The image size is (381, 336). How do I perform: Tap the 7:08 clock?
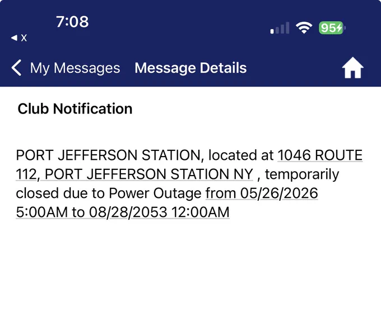coord(72,22)
